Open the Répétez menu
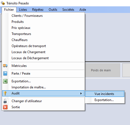 [x=38, y=10]
